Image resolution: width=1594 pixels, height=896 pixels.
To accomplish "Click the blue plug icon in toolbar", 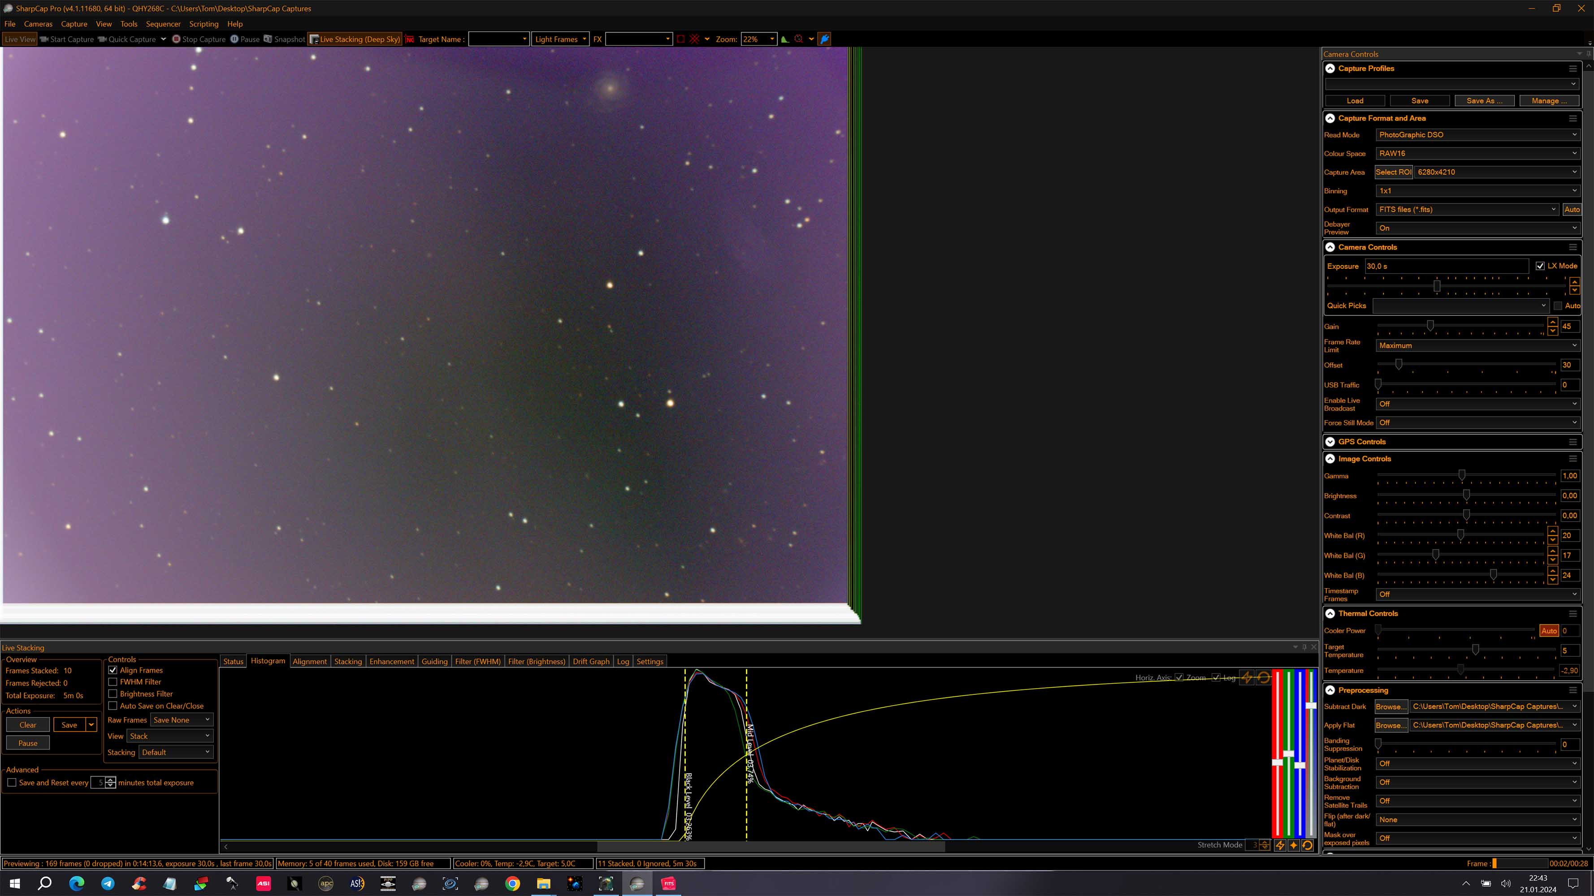I will [x=824, y=39].
